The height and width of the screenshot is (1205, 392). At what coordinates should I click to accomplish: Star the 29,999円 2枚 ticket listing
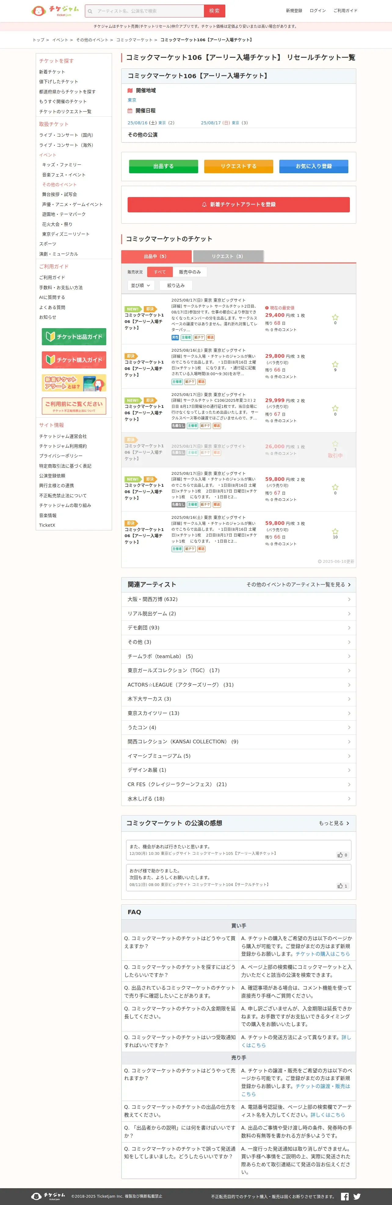335,408
